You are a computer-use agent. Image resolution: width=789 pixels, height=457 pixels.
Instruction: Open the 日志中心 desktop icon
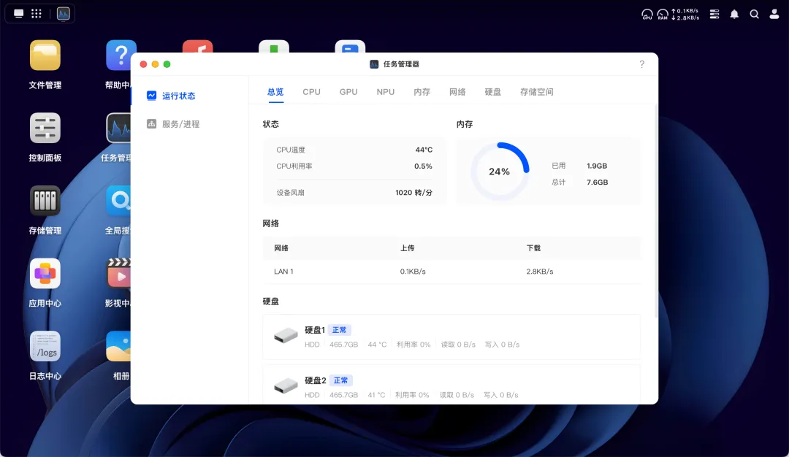pos(45,346)
